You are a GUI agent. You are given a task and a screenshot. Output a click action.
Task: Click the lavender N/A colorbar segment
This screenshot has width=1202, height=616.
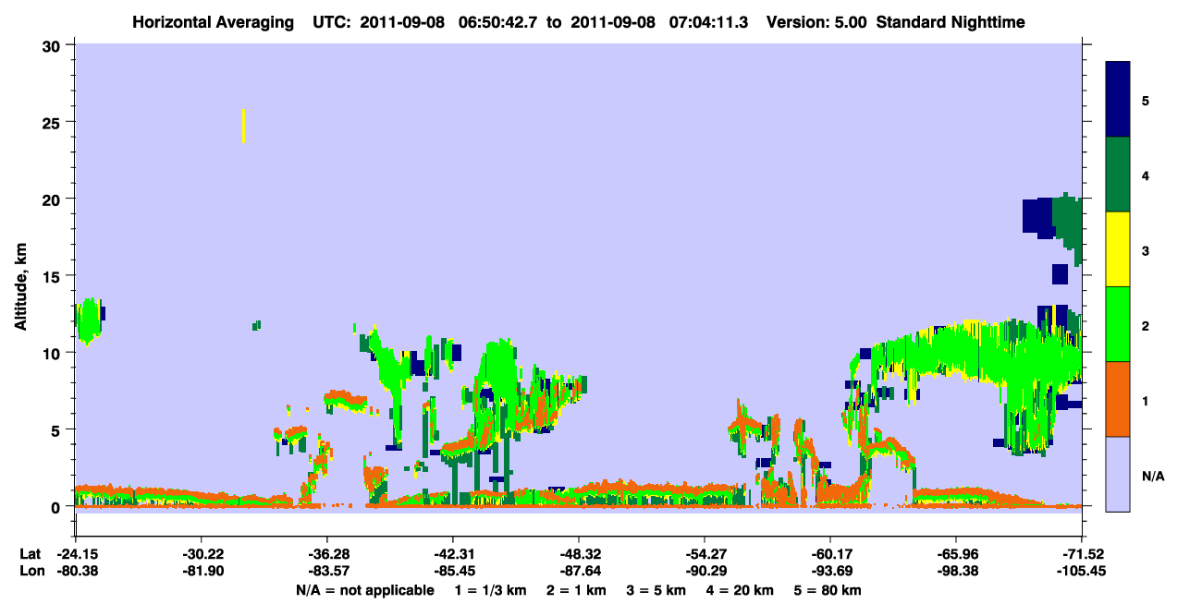coord(1118,473)
